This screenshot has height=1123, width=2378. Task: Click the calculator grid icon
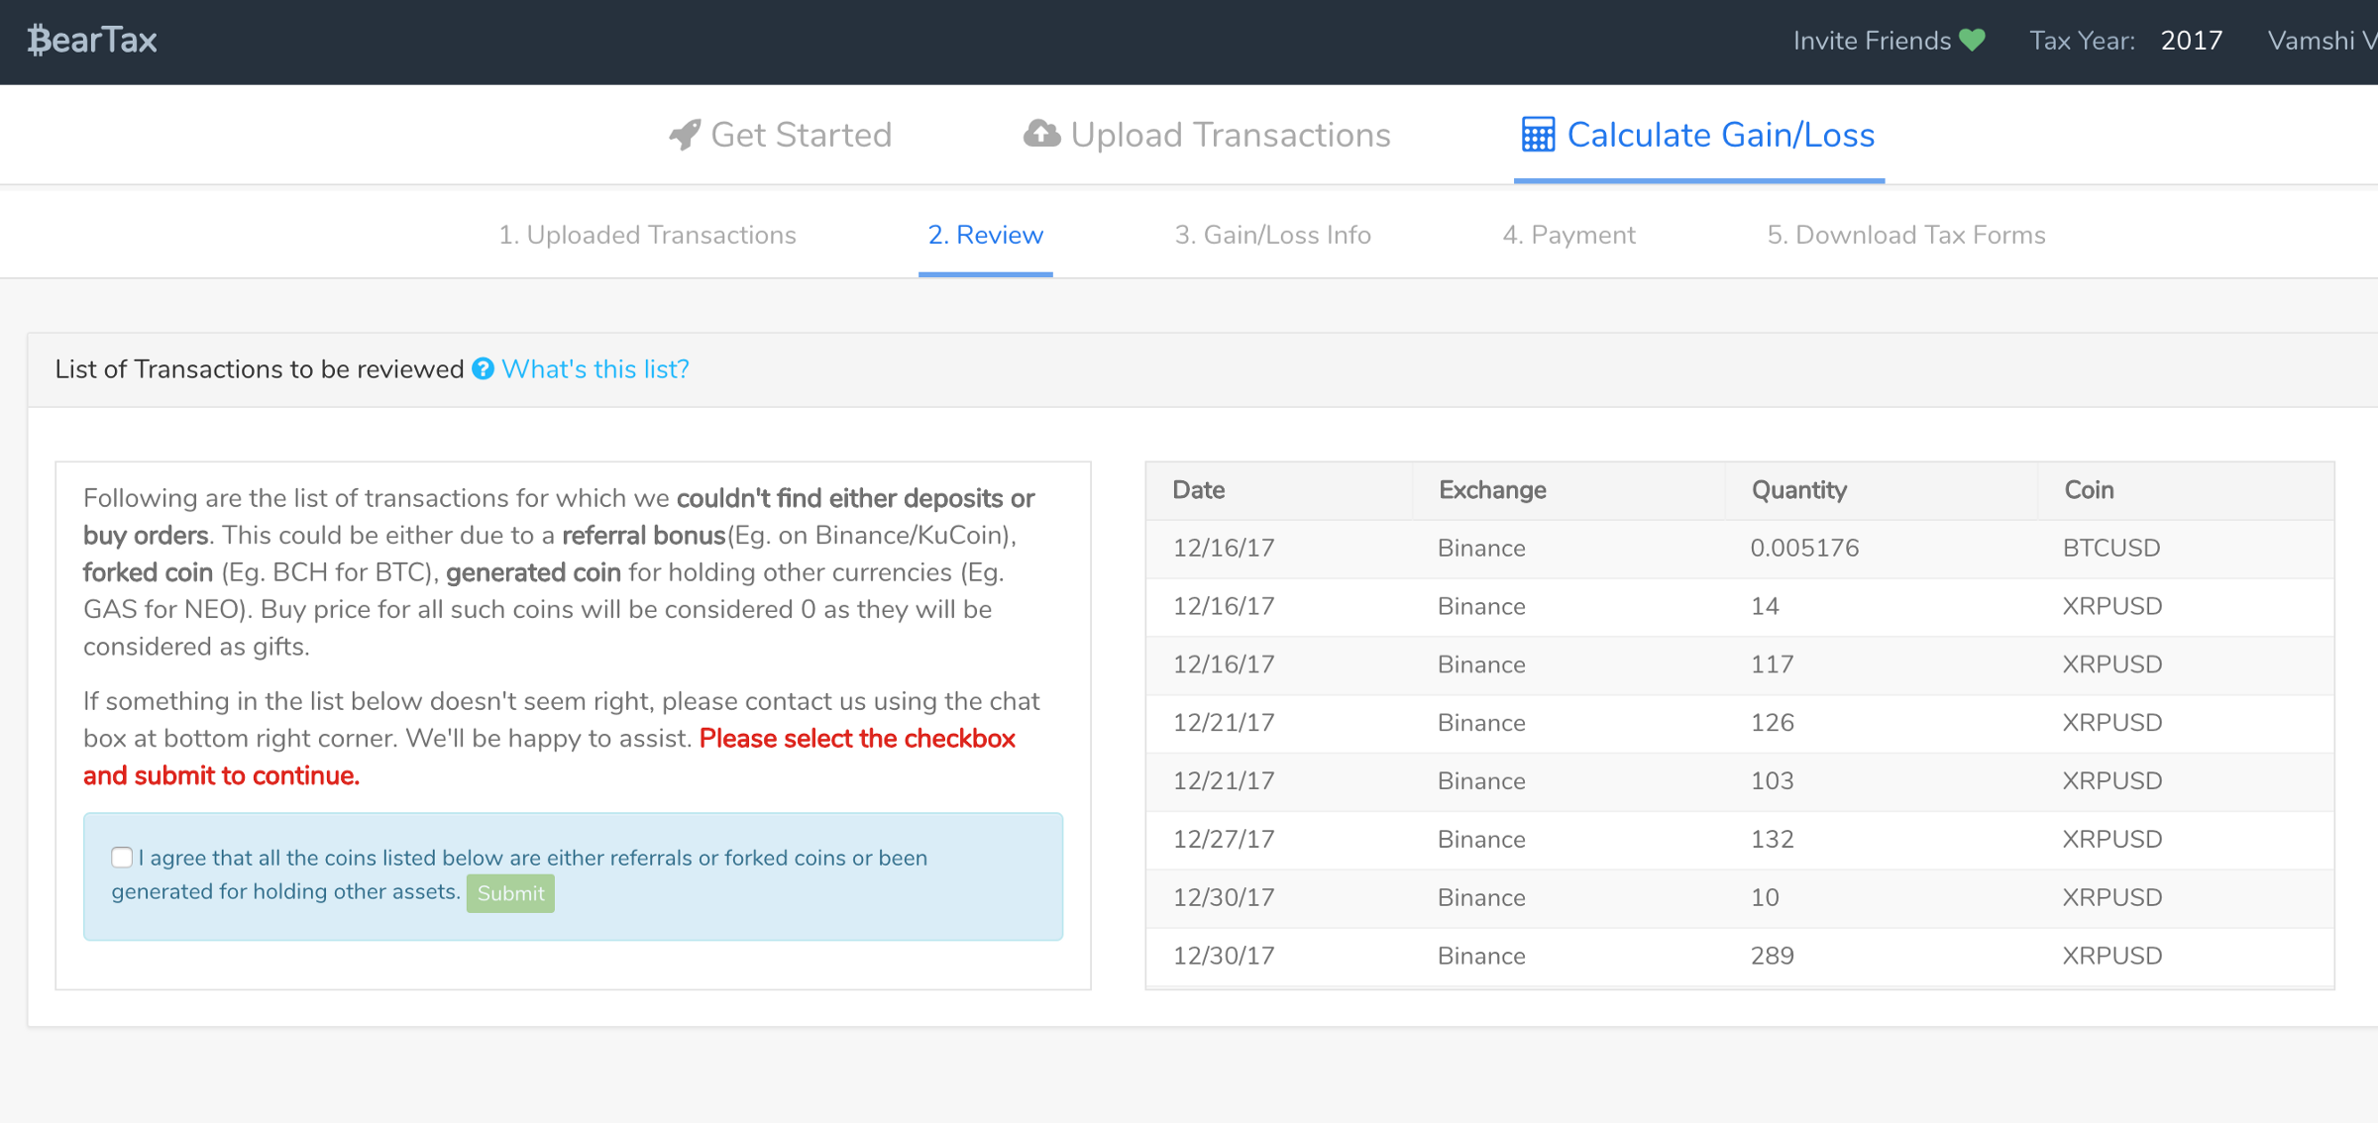(x=1538, y=135)
